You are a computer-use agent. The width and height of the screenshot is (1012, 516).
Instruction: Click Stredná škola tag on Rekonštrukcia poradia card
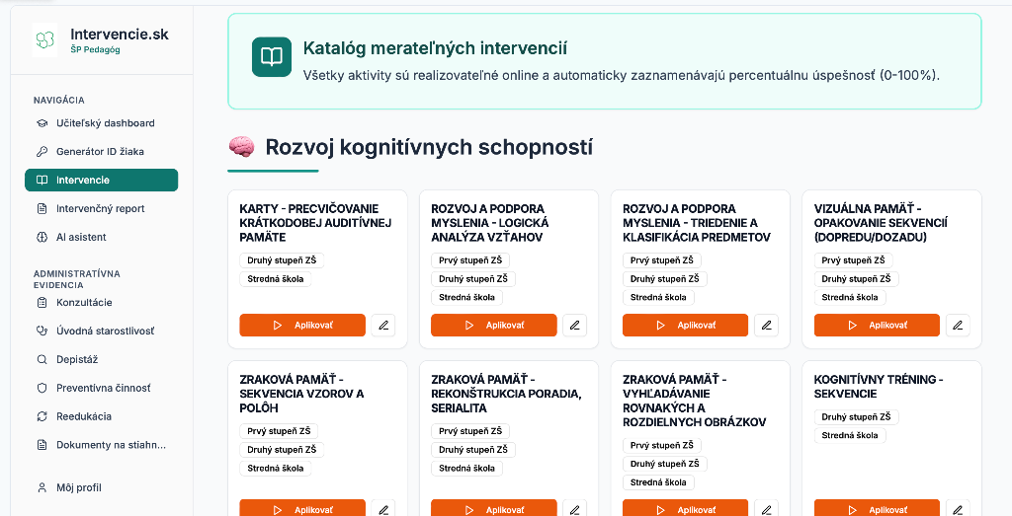click(467, 468)
